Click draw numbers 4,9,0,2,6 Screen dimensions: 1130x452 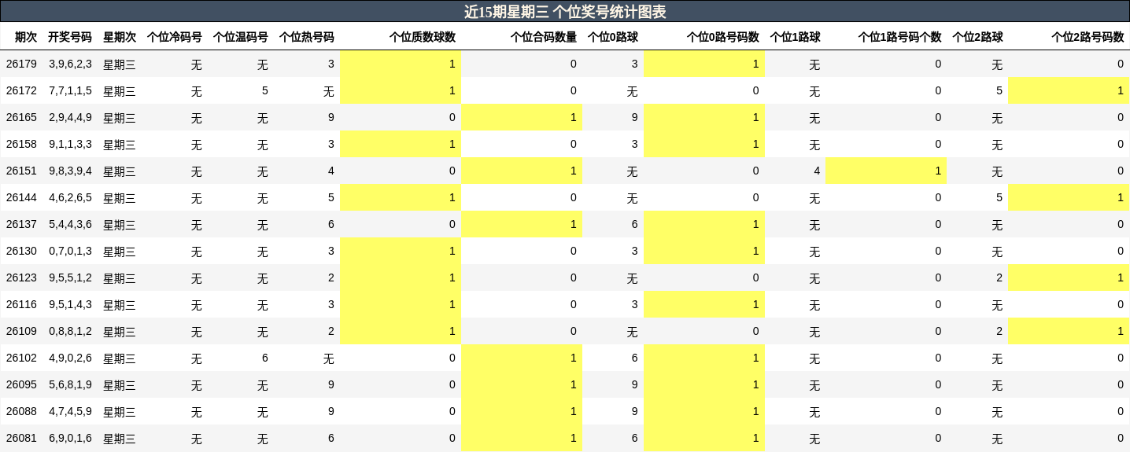70,358
